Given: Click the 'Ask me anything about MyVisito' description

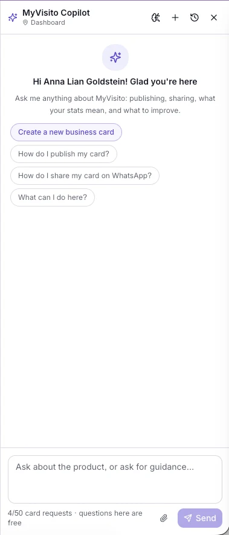Looking at the screenshot, I should (115, 104).
